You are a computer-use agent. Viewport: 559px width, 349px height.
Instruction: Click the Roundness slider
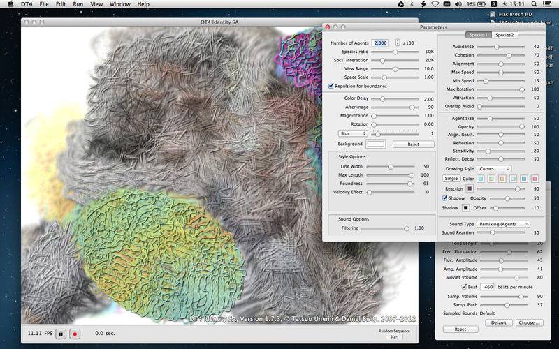click(391, 184)
